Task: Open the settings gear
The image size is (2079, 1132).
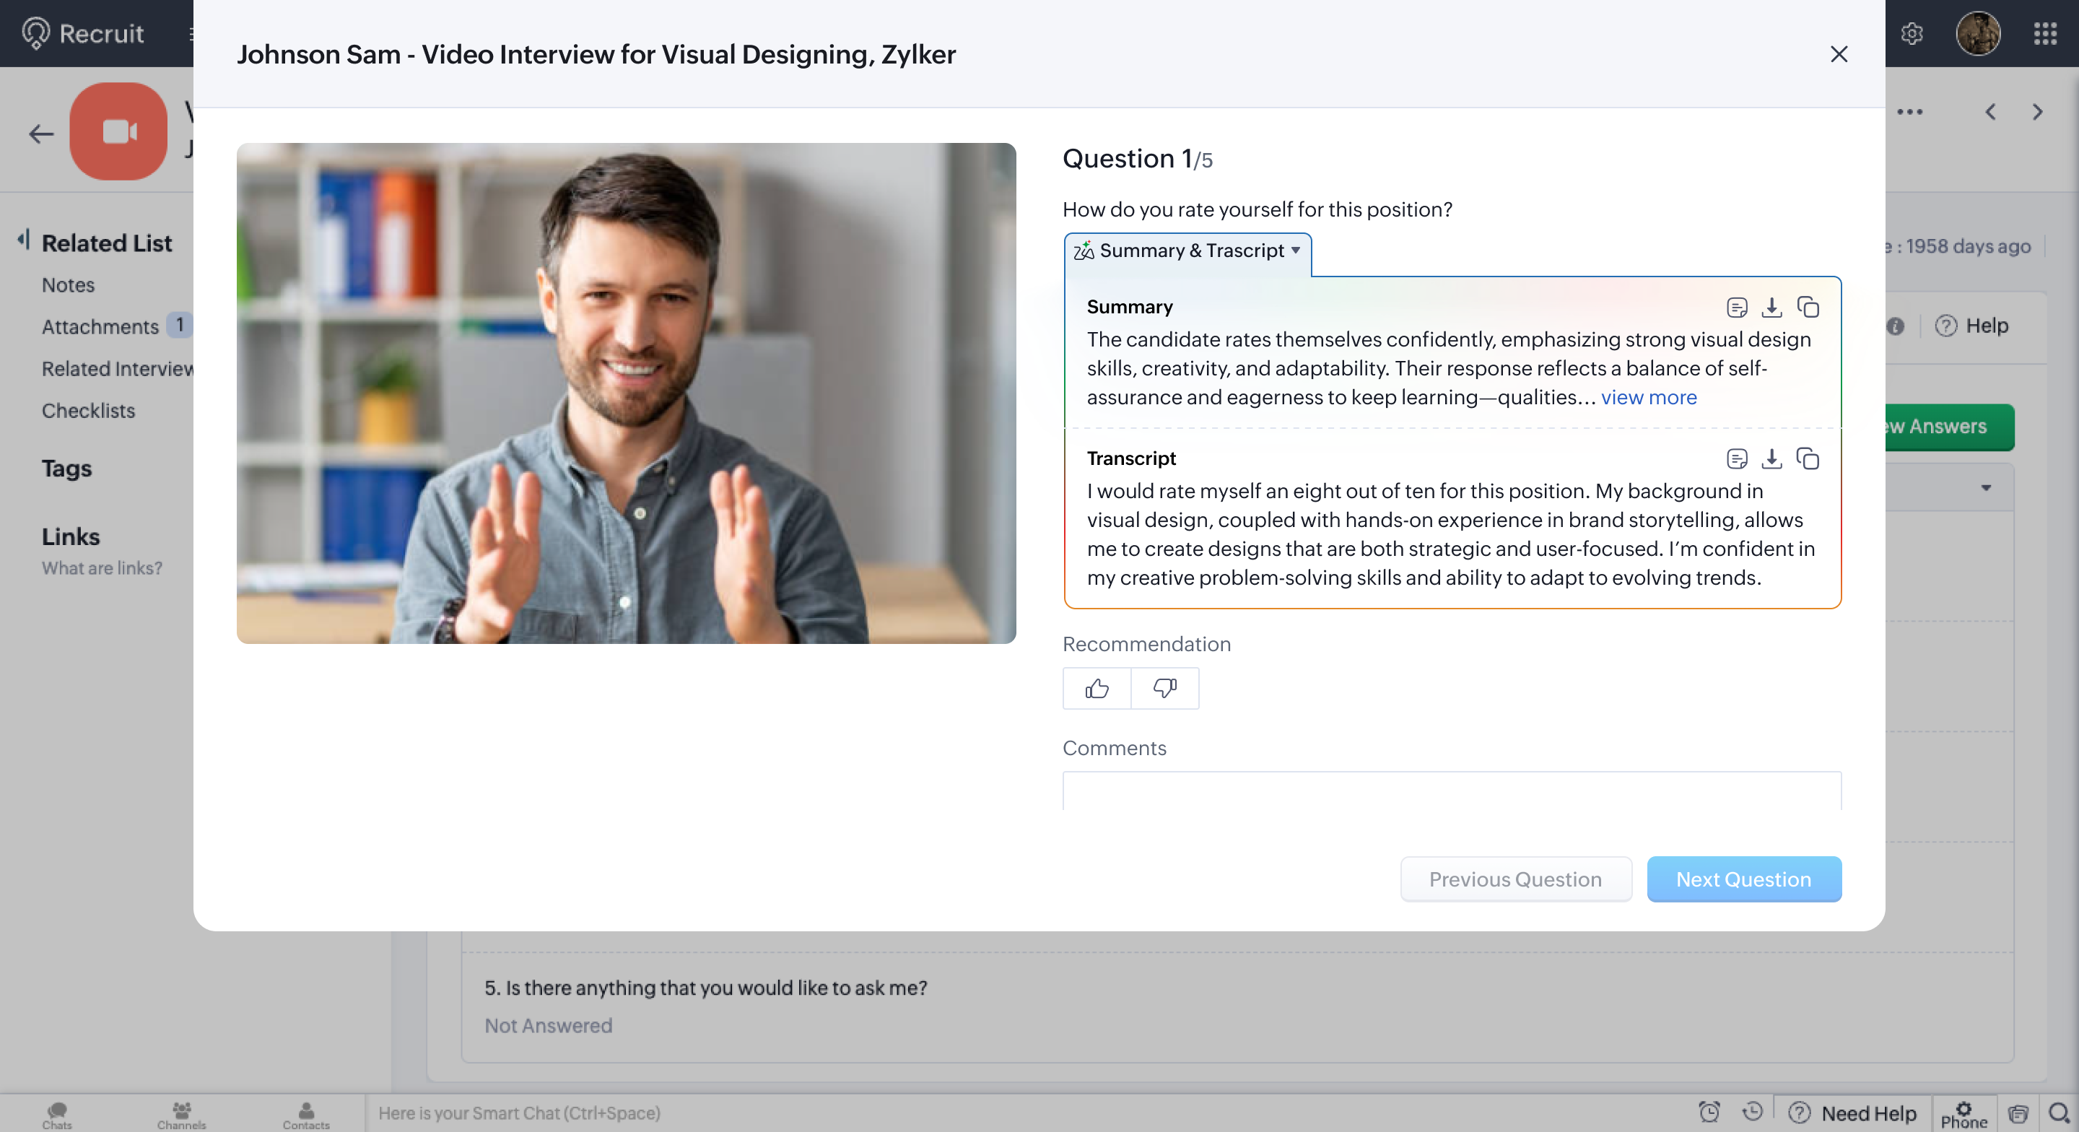Action: pyautogui.click(x=1911, y=34)
